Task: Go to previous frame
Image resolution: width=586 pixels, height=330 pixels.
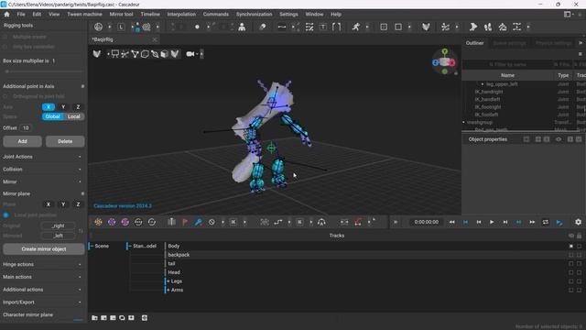Action: pyautogui.click(x=479, y=222)
